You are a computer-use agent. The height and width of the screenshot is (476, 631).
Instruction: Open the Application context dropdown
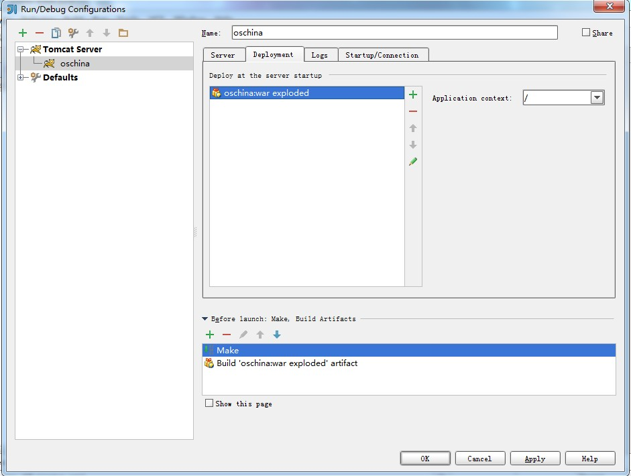[597, 97]
